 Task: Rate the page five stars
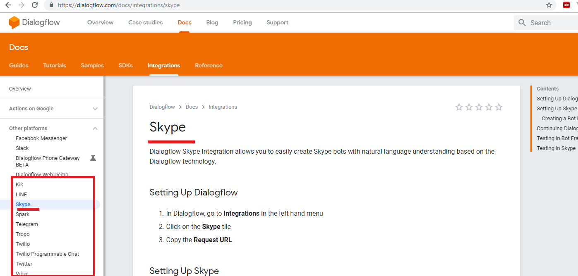tap(499, 107)
